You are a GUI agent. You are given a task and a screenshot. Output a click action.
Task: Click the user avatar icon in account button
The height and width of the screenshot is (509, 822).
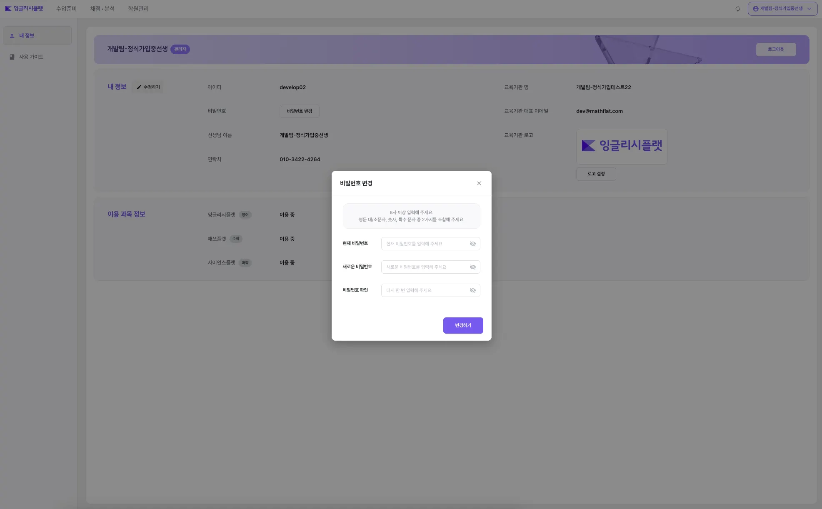755,9
